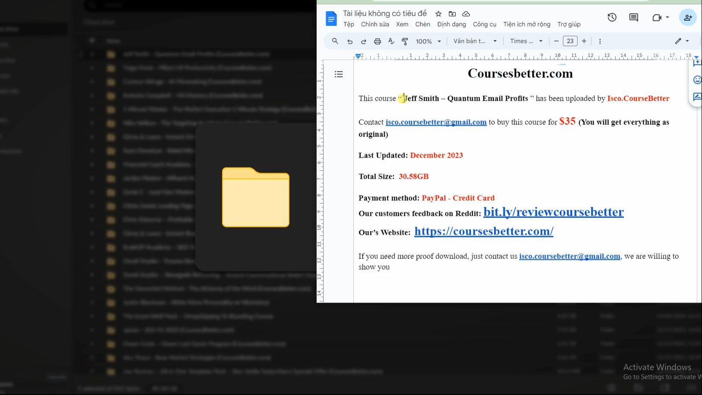Open the paragraph style 'Văn bản t...' dropdown
This screenshot has width=702, height=395.
click(475, 41)
